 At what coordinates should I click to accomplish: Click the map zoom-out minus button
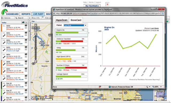[36, 61]
